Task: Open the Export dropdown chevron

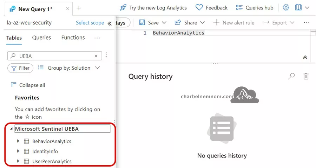Action: click(x=292, y=22)
